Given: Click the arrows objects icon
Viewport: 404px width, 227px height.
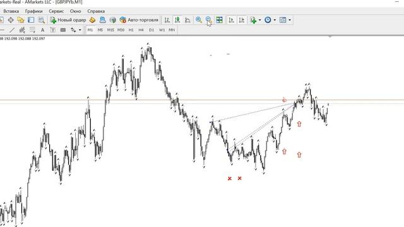Looking at the screenshot, I should 73,30.
